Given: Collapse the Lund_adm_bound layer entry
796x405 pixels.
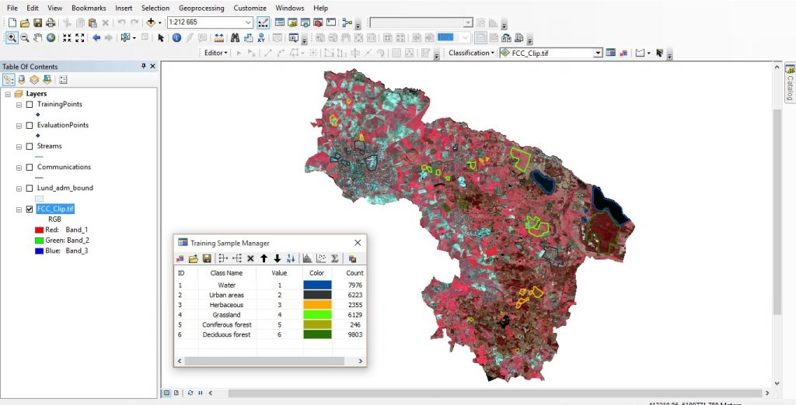Looking at the screenshot, I should [18, 188].
